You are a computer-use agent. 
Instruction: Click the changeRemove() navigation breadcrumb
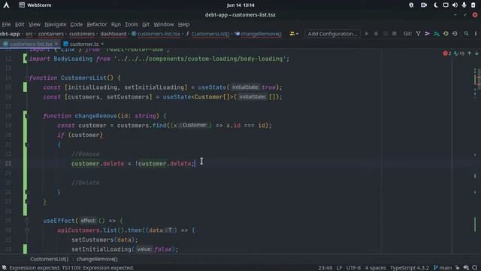pos(258,34)
